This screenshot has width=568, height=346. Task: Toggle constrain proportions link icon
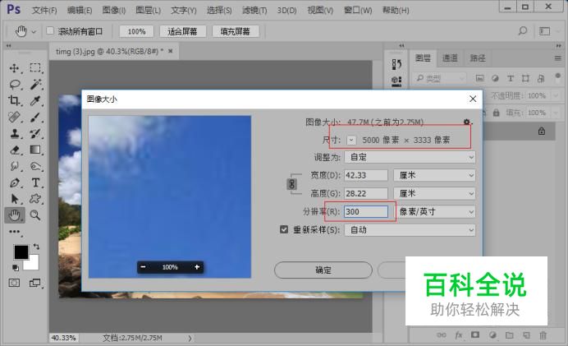[292, 184]
